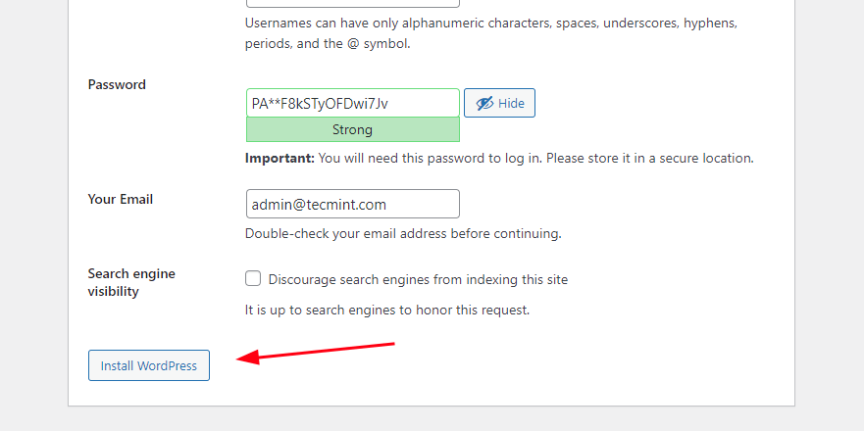Image resolution: width=864 pixels, height=431 pixels.
Task: Click the Your Email field label
Action: (x=121, y=199)
